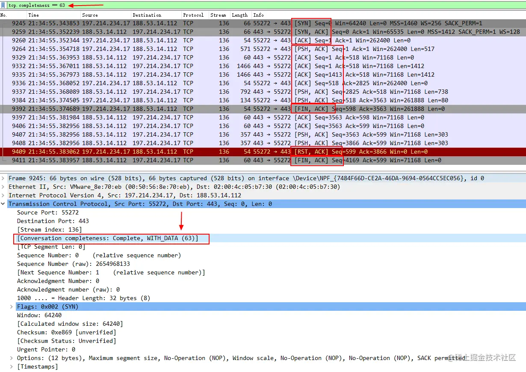
Task: Open the display filter bookmark icon
Action: click(3, 6)
